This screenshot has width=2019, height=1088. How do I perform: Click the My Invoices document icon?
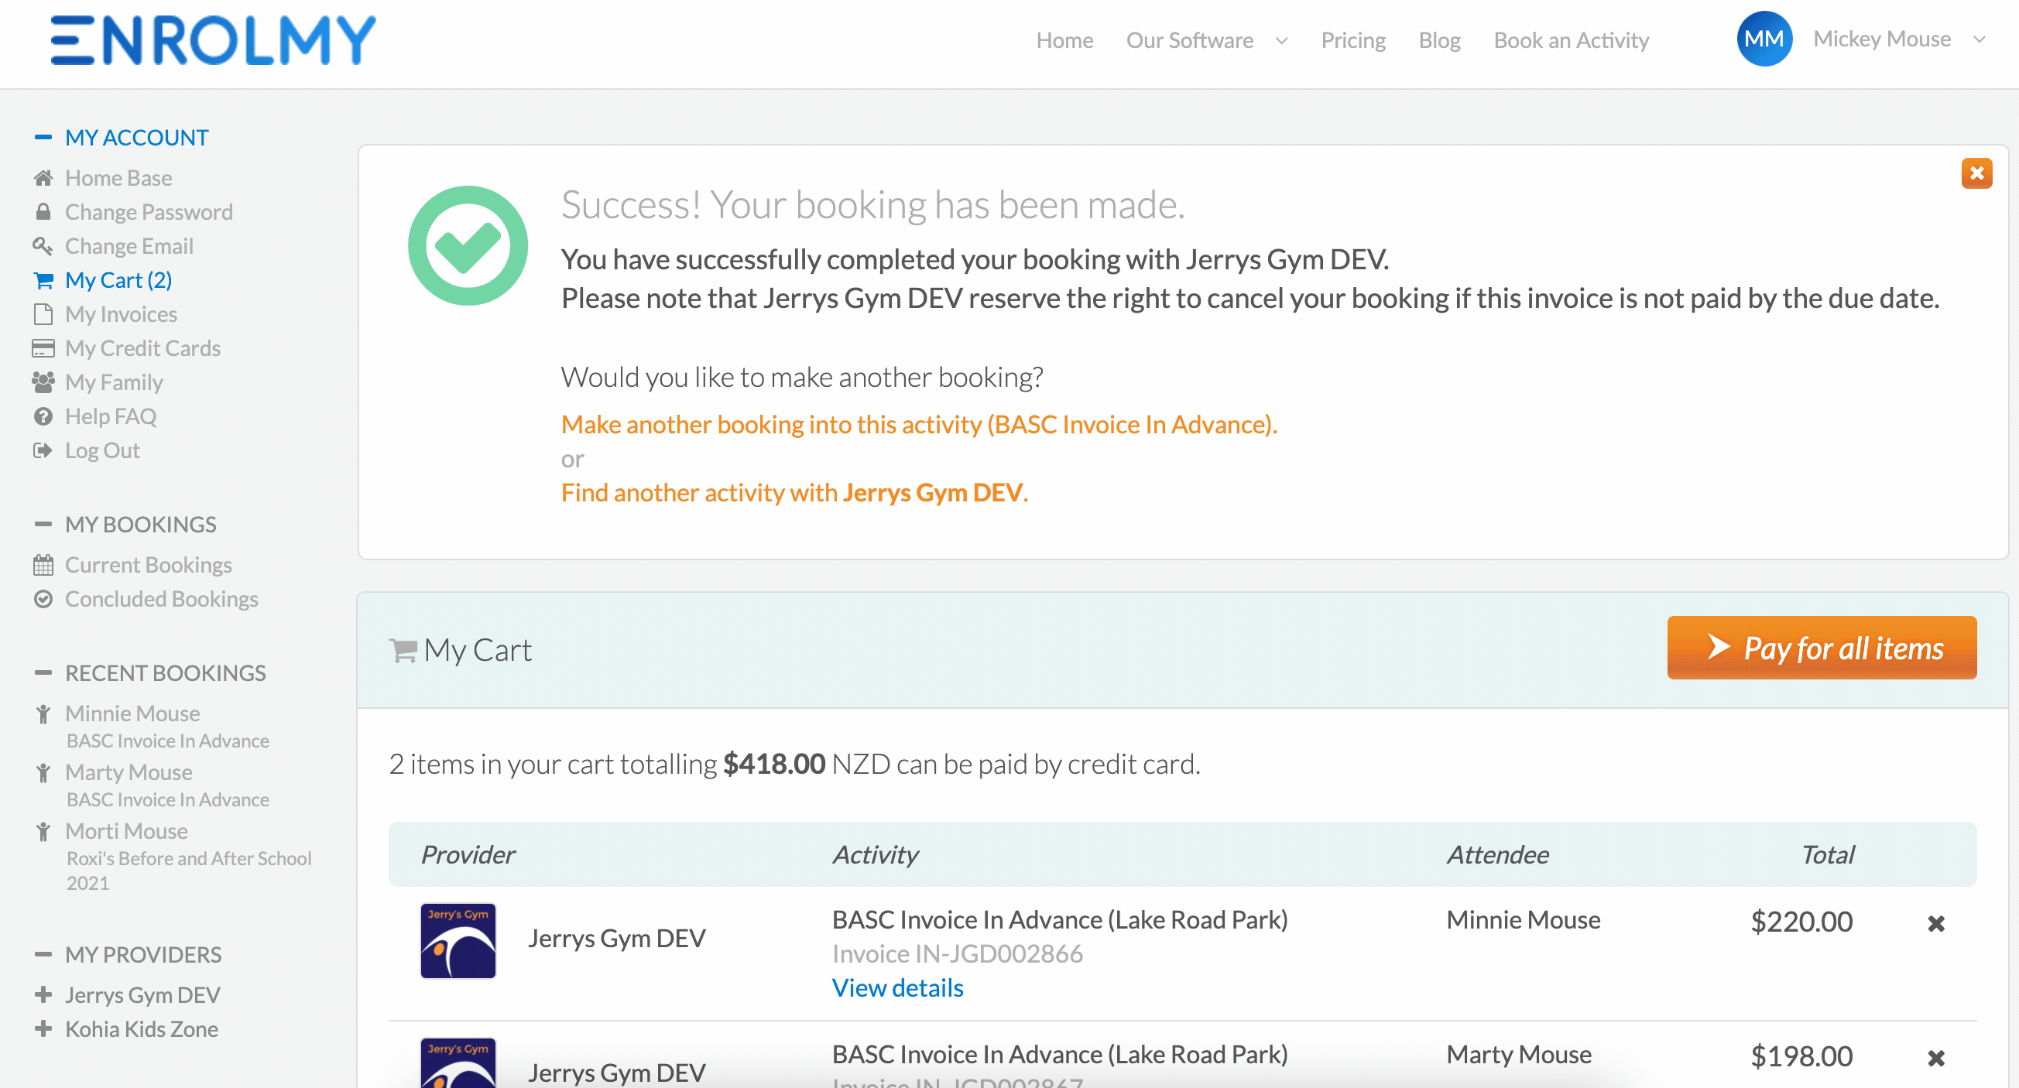click(43, 314)
